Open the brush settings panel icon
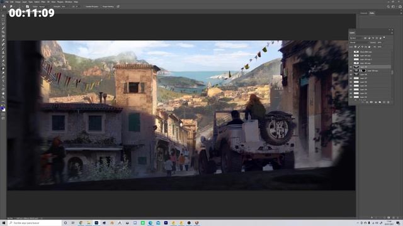The width and height of the screenshot is (403, 226). tap(27, 7)
